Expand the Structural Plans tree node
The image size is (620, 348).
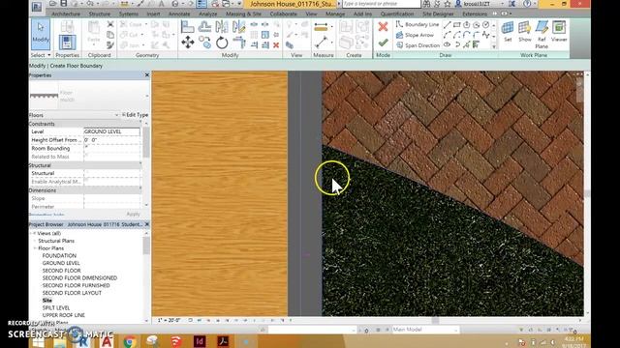click(35, 241)
